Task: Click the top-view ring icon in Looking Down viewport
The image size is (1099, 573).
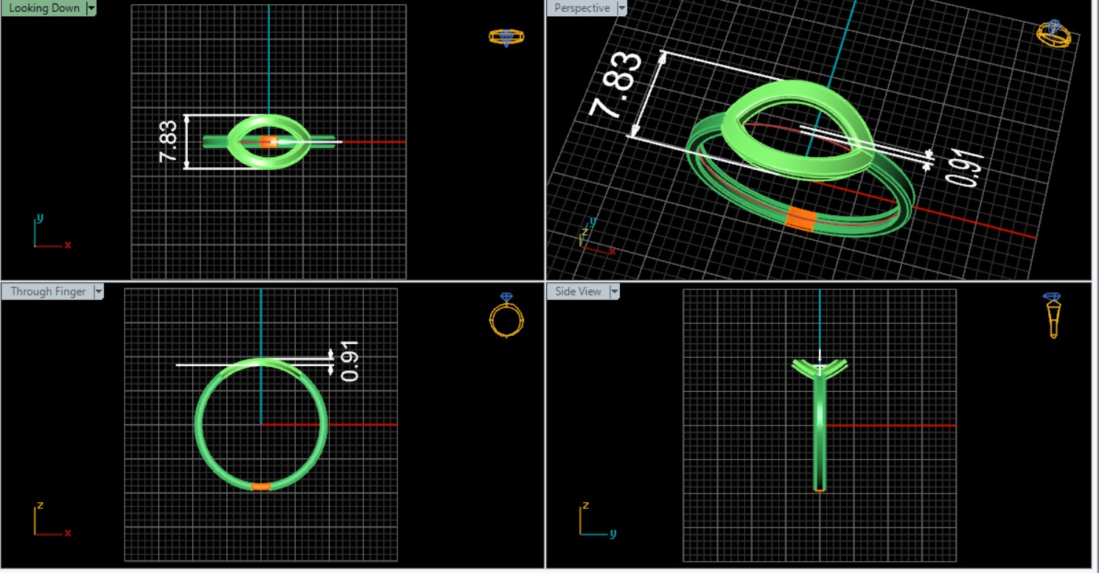Action: click(x=506, y=37)
